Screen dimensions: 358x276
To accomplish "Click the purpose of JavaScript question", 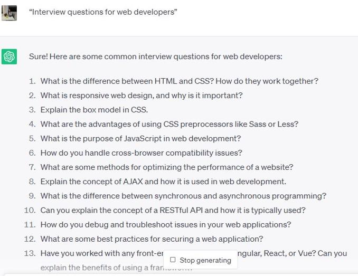I will pyautogui.click(x=140, y=138).
